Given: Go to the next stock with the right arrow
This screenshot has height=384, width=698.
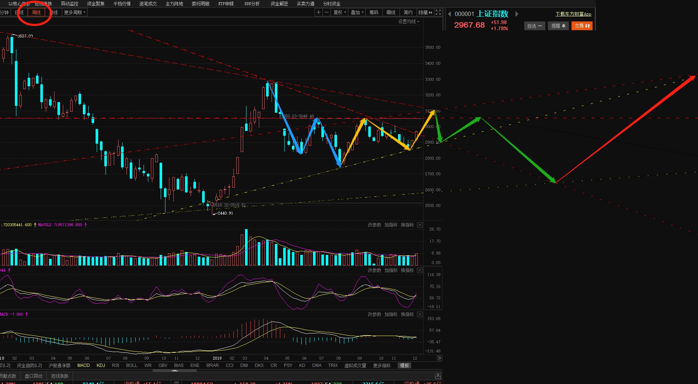Looking at the screenshot, I should (x=517, y=14).
